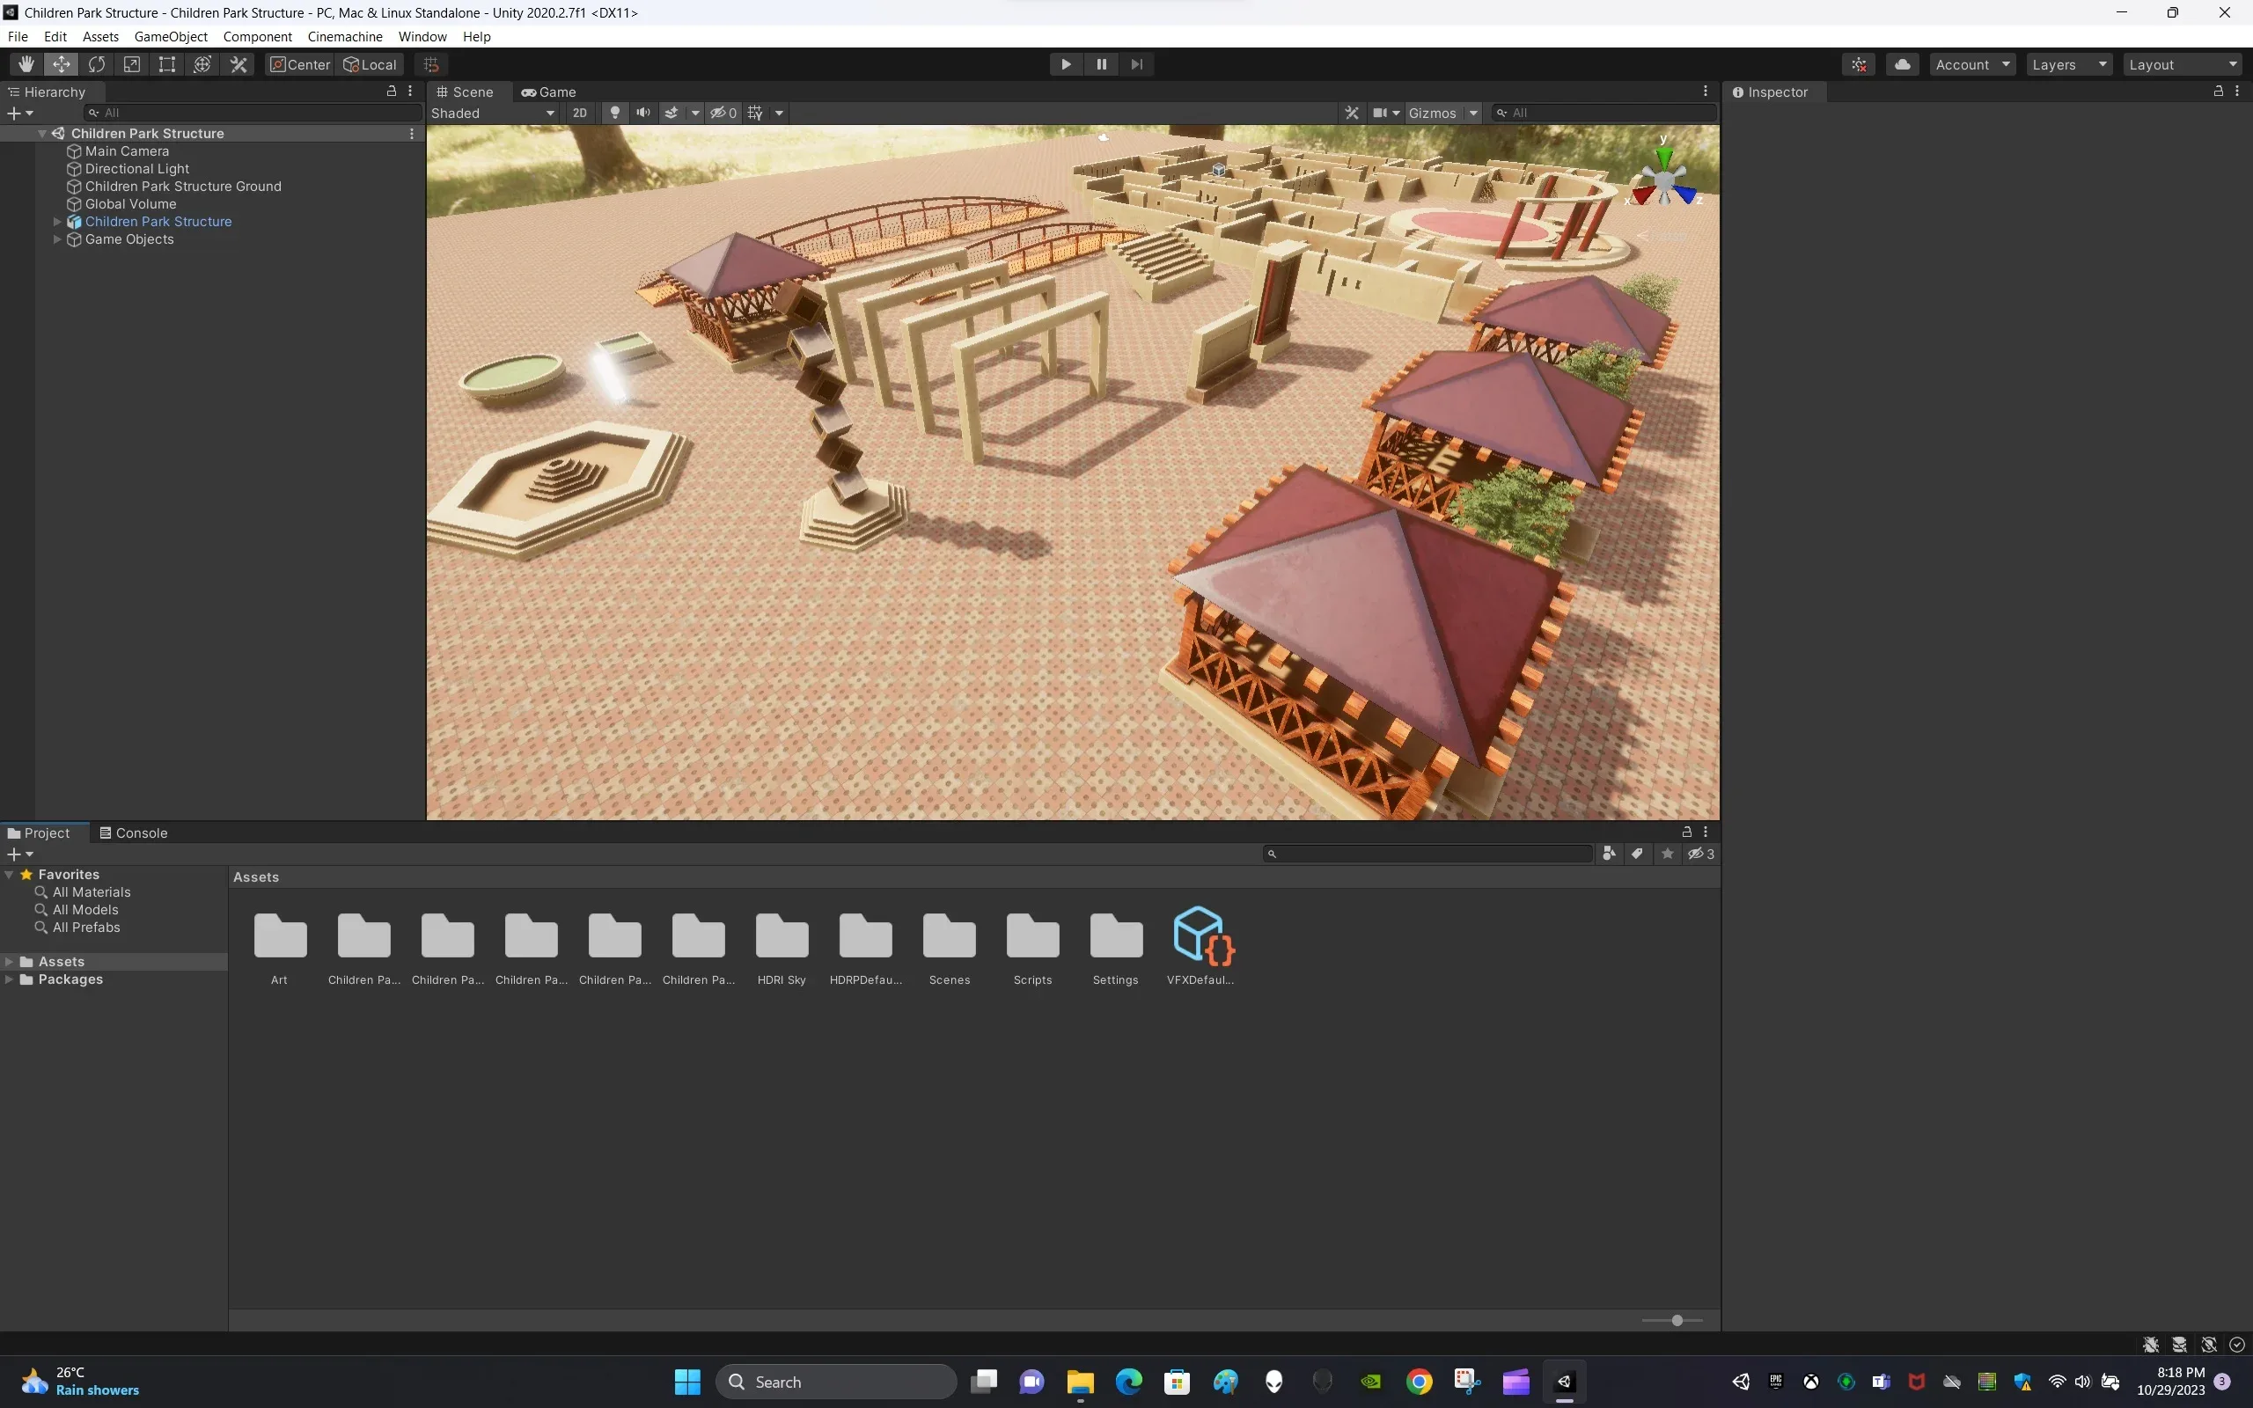Open the Cinemachine menu
This screenshot has width=2253, height=1408.
click(x=344, y=36)
